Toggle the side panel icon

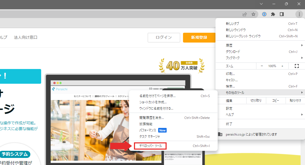(x=282, y=14)
